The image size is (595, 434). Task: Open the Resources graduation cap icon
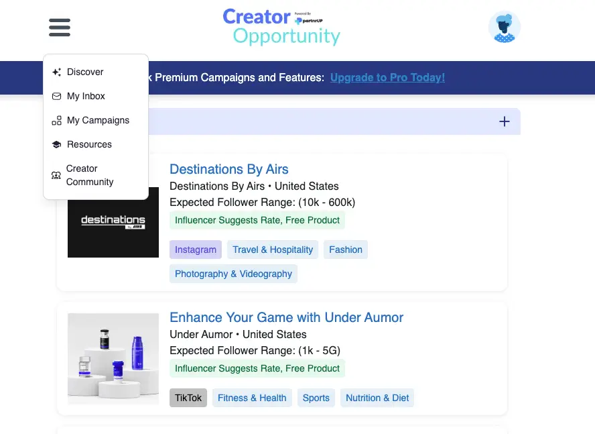[x=57, y=144]
